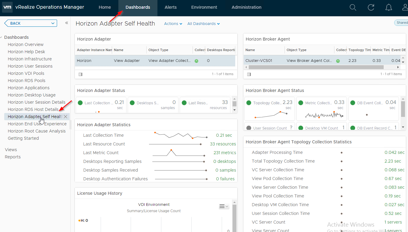This screenshot has width=408, height=232.
Task: Open Horizon User Sessions dashboard
Action: tap(30, 66)
